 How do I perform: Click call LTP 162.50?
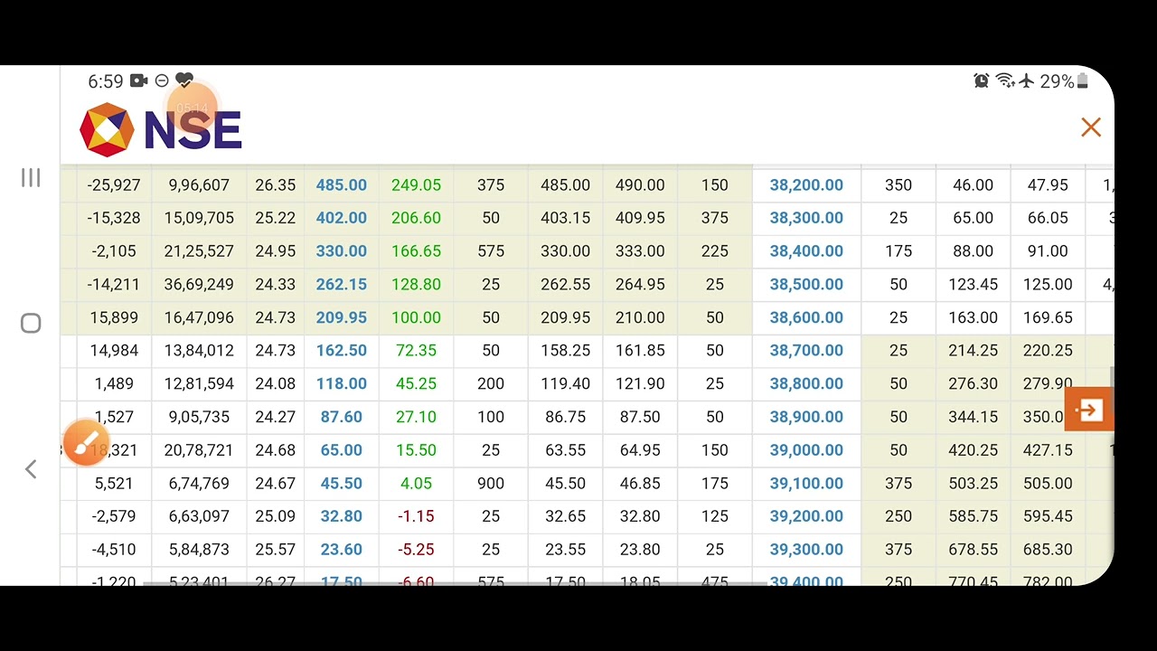342,351
